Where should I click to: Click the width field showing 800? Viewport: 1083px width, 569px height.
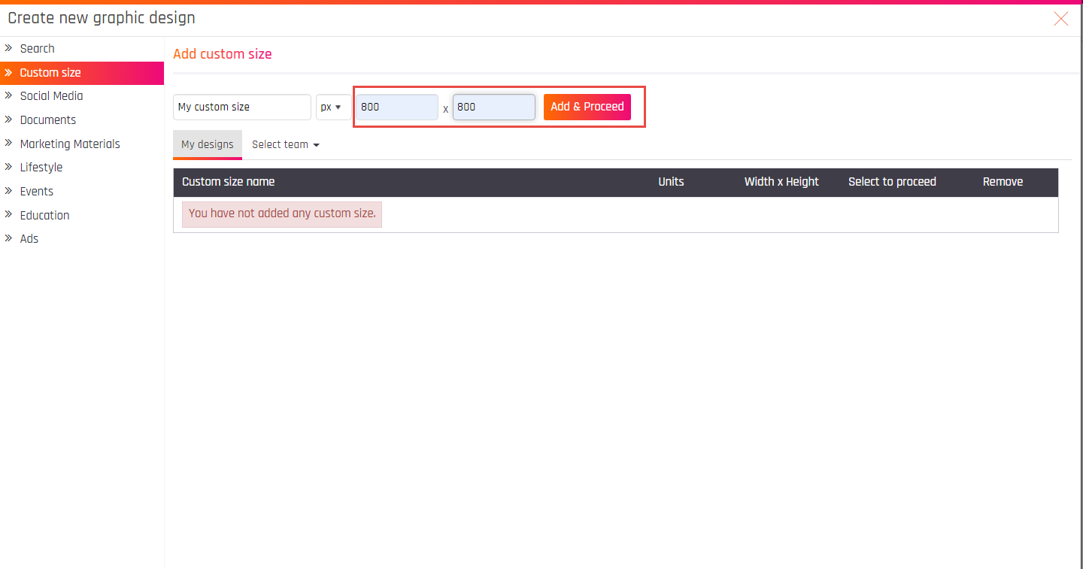(396, 107)
